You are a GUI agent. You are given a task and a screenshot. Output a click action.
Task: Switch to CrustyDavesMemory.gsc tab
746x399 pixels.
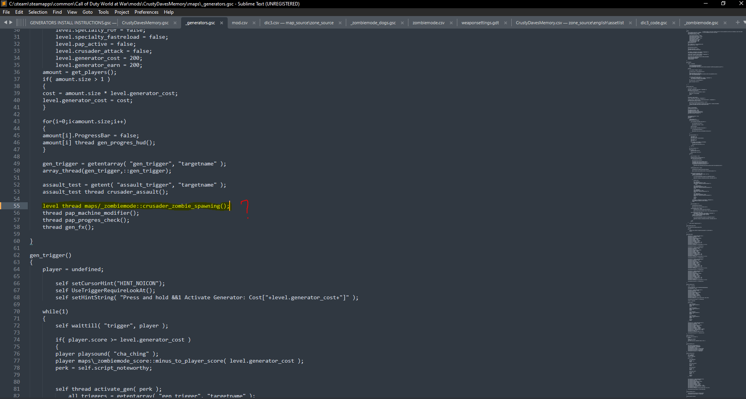145,23
